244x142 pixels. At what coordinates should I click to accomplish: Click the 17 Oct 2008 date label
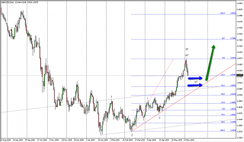point(42,140)
